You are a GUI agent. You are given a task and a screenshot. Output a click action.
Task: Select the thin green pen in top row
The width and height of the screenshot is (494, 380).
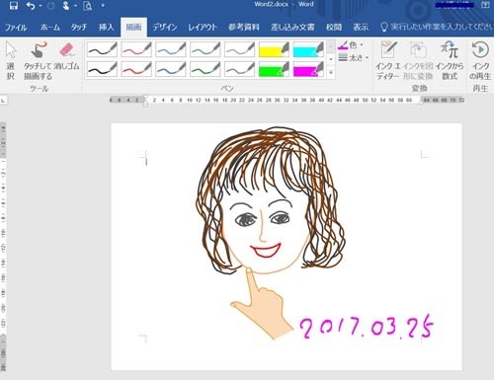(x=206, y=49)
